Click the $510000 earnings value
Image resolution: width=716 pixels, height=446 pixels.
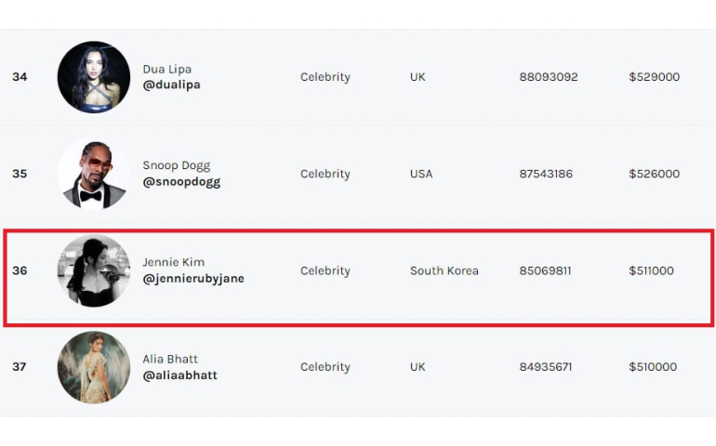coord(654,367)
